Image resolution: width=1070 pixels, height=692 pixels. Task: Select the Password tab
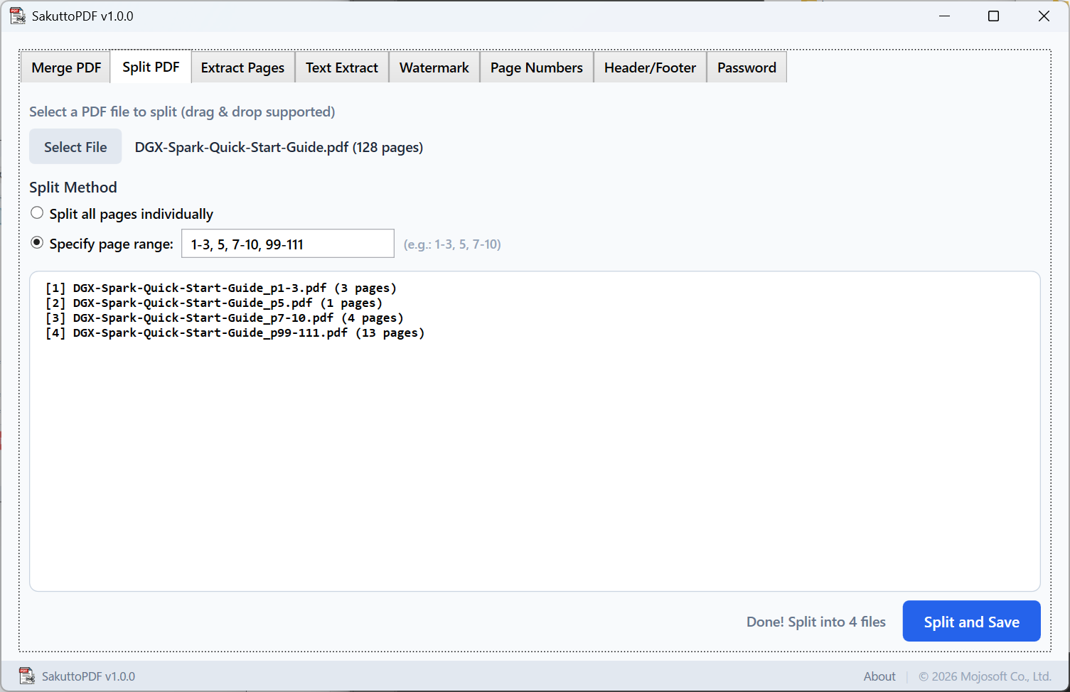coord(747,67)
